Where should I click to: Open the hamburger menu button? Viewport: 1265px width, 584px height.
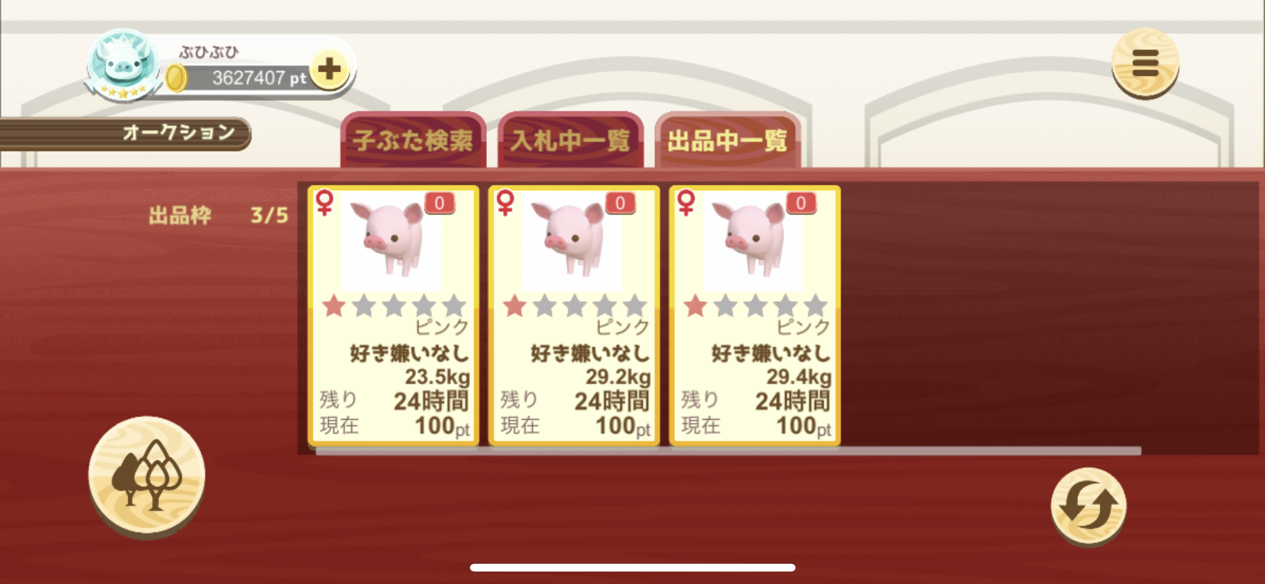[1145, 62]
